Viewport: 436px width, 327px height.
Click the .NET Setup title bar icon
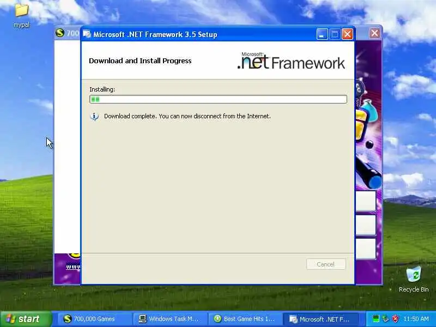(x=87, y=34)
